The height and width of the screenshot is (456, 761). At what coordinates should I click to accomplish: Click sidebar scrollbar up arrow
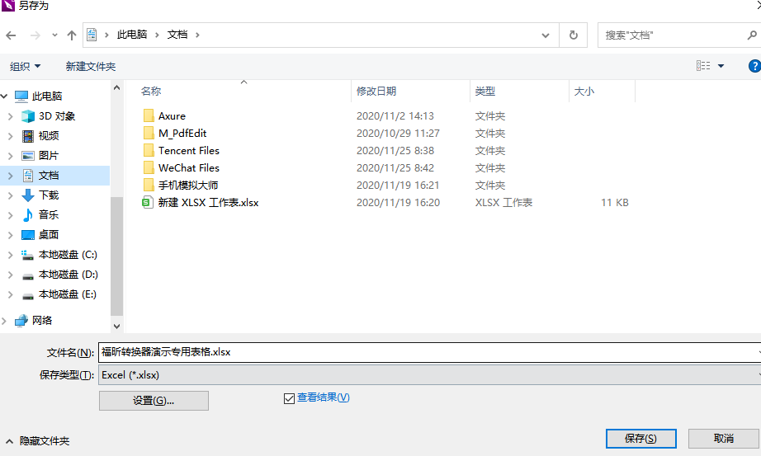116,87
